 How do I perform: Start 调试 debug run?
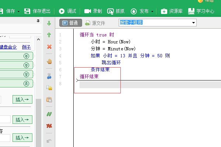click(x=67, y=11)
